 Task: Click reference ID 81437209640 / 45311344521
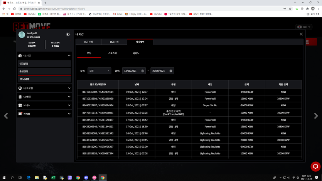98,127
